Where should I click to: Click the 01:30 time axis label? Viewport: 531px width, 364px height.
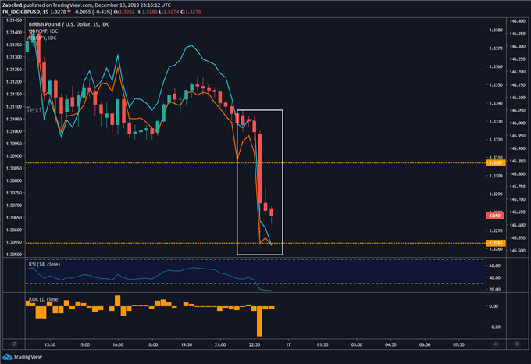tap(323, 344)
